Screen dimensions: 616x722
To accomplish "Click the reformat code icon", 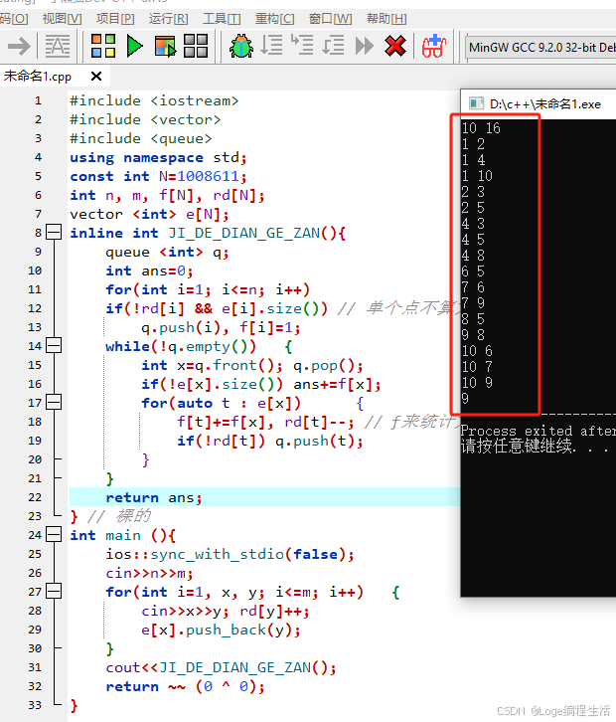I will 58,46.
